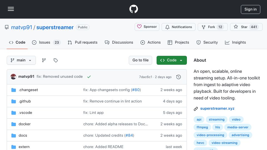267x150 pixels.
Task: Open the docs folder
Action: (x=23, y=135)
